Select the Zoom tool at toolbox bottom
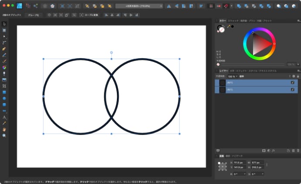The width and height of the screenshot is (301, 184). coord(4,135)
